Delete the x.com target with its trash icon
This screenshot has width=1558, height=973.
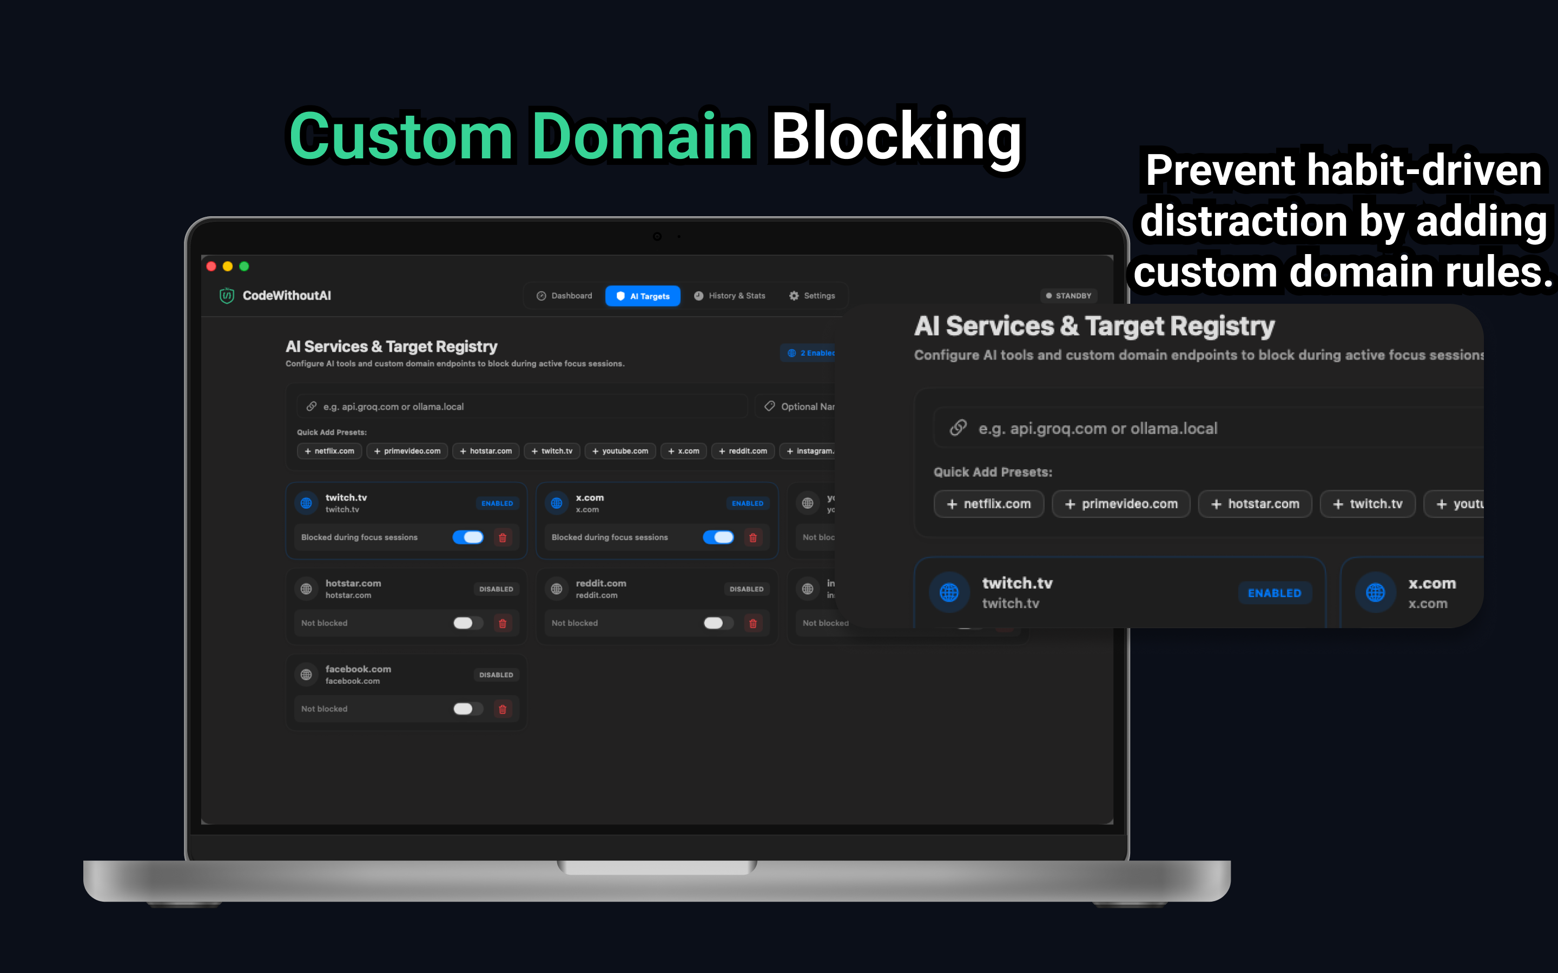coord(753,537)
